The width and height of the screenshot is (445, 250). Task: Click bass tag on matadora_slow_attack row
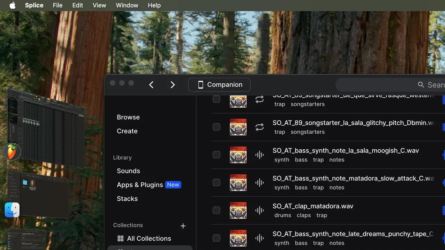pyautogui.click(x=301, y=187)
